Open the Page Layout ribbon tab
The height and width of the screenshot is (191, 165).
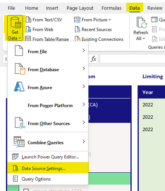pos(80,8)
